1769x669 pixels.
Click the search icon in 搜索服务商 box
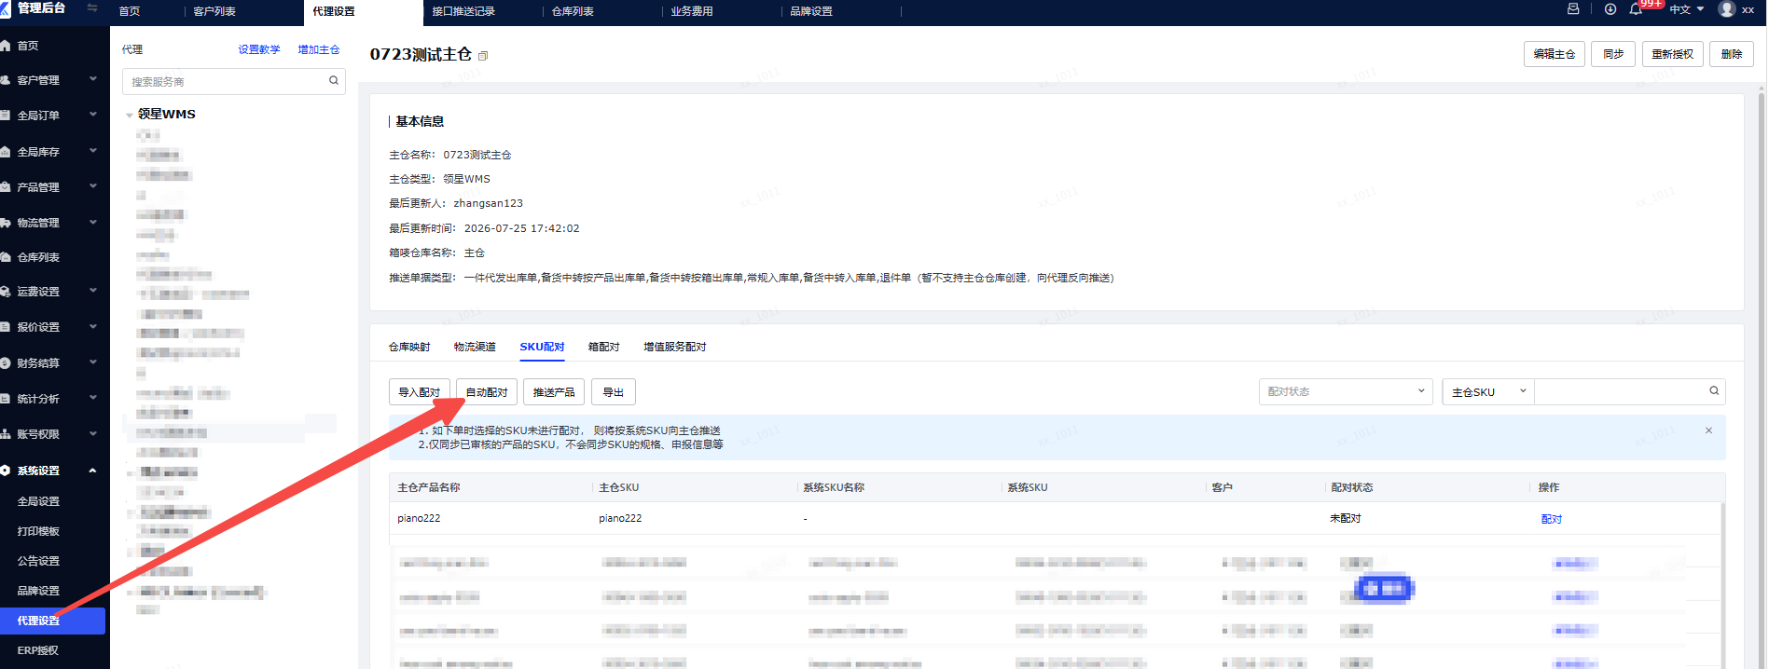coord(334,81)
